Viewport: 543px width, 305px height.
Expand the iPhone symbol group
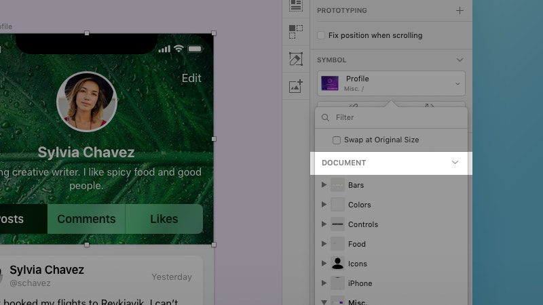click(x=324, y=283)
